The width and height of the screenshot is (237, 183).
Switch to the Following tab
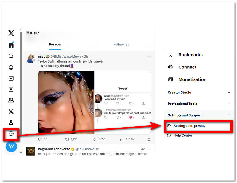[x=121, y=45]
